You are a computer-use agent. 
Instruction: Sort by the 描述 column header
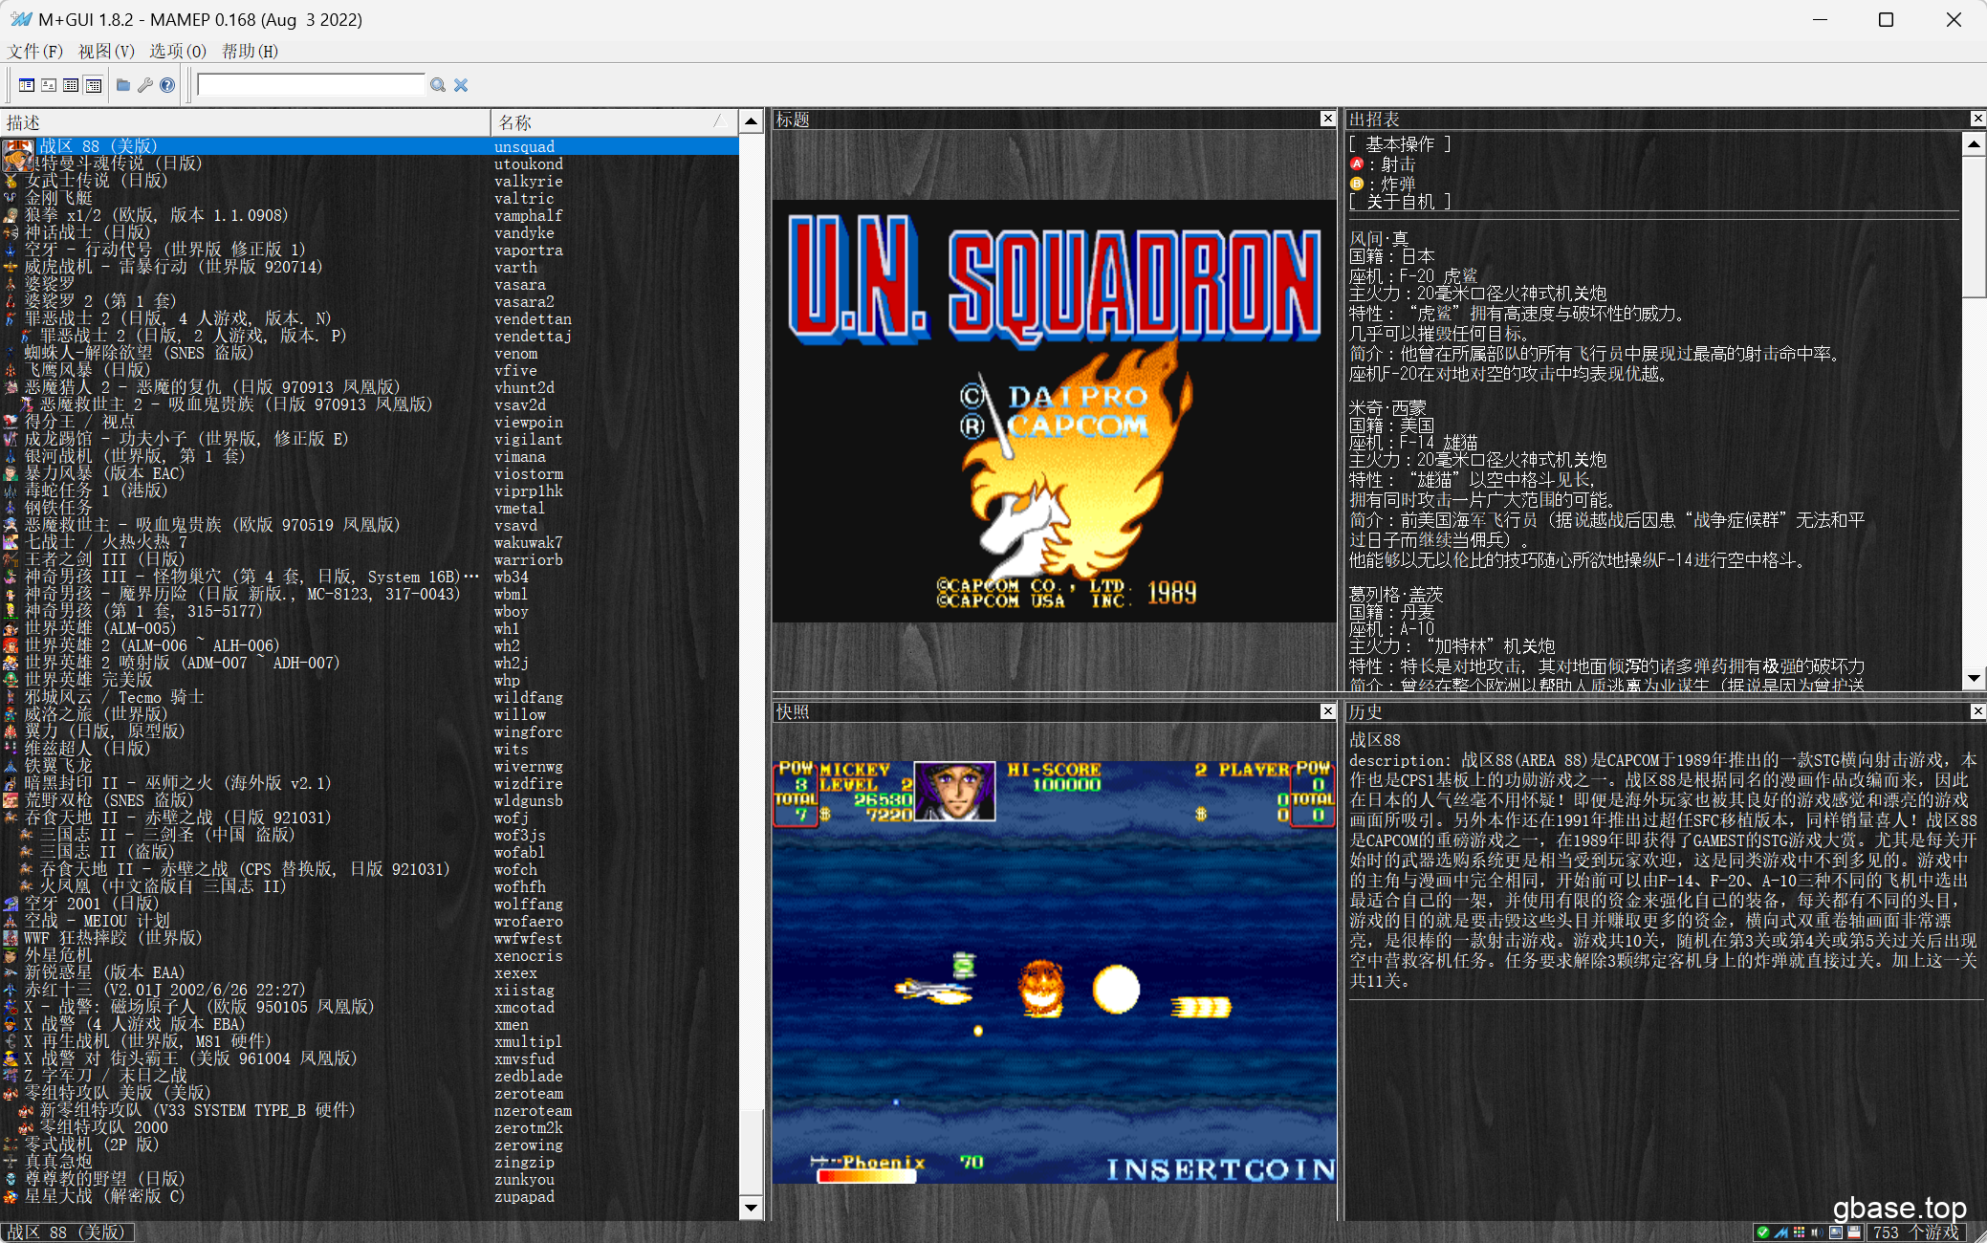point(245,122)
